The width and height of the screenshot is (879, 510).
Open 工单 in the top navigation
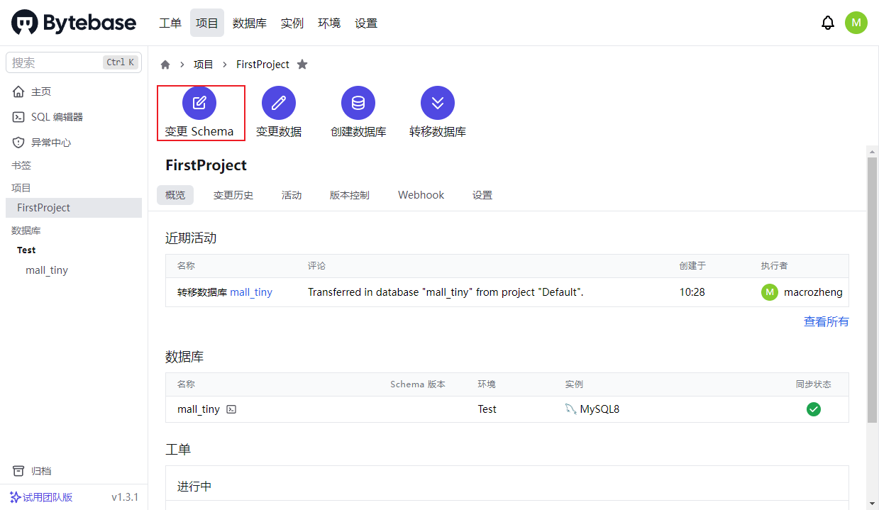(x=170, y=23)
